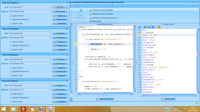Click Next in the Key.isDown(37) panel

[60, 7]
